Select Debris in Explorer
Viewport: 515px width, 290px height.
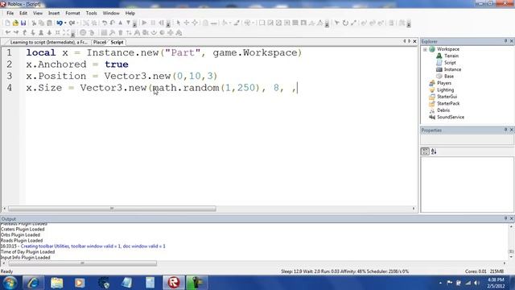(x=443, y=110)
